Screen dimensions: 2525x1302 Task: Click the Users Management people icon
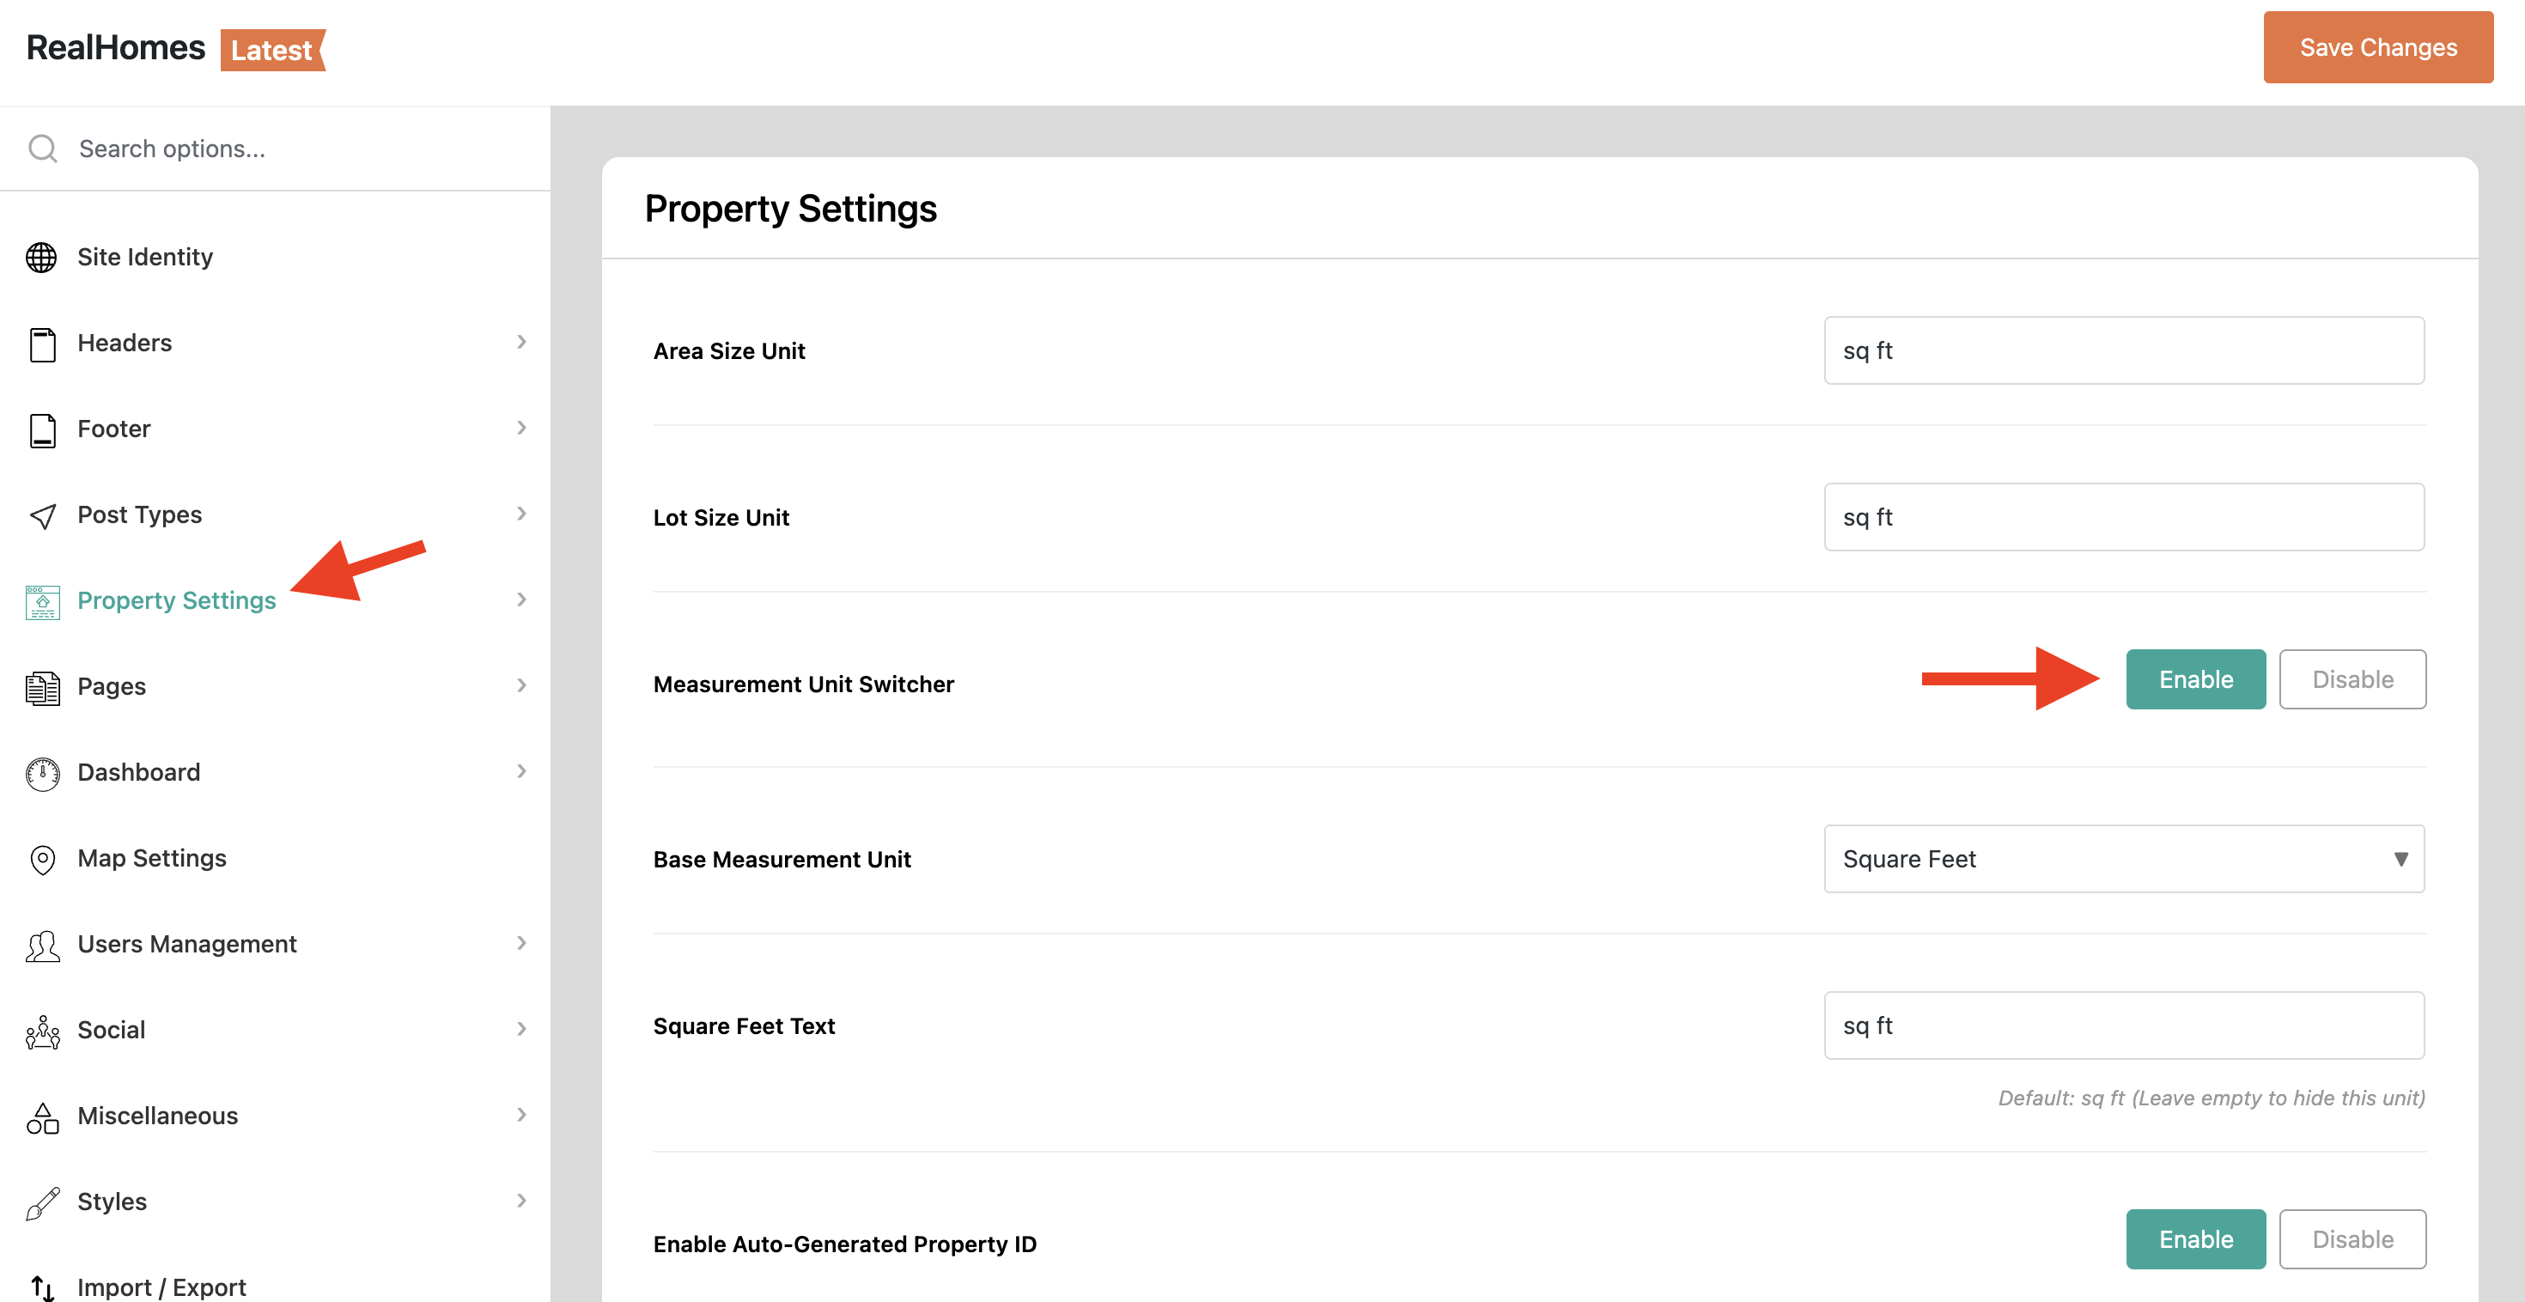pyautogui.click(x=42, y=945)
